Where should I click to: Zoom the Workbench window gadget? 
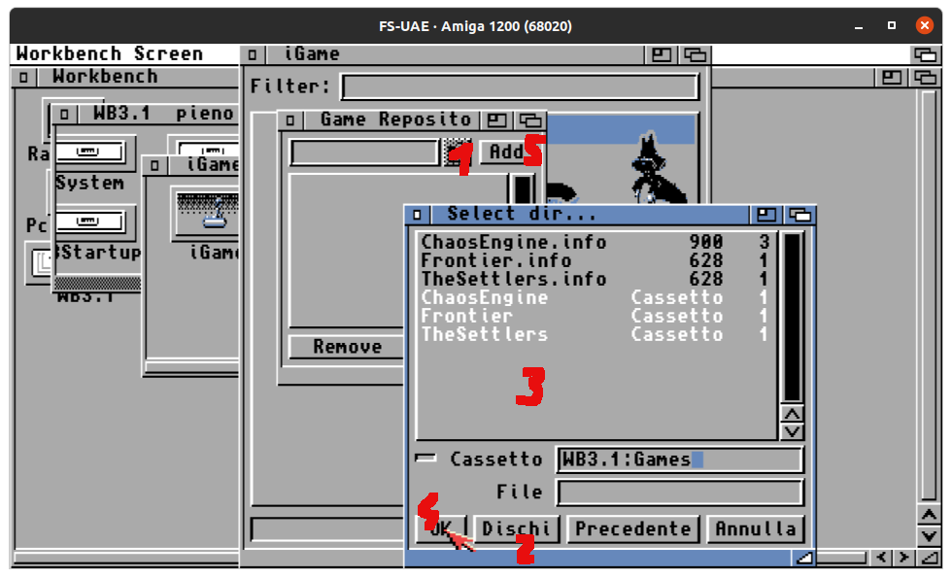[892, 77]
